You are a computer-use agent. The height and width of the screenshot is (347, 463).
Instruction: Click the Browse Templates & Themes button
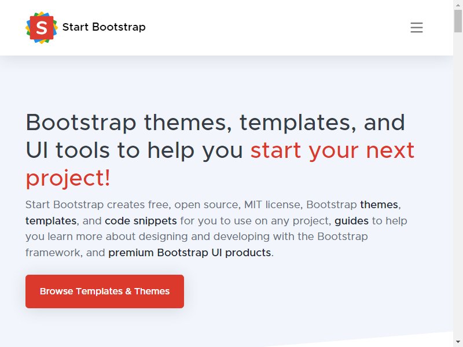(x=105, y=291)
